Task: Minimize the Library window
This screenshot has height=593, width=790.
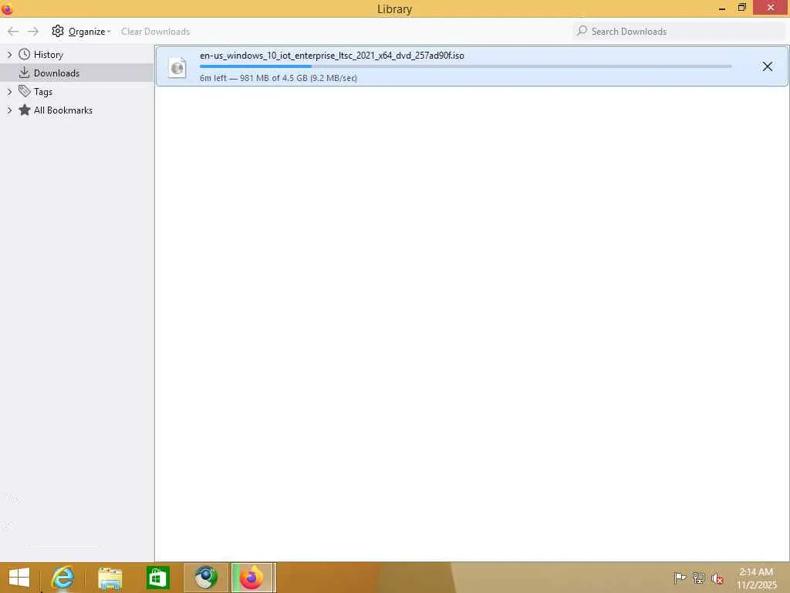Action: point(722,8)
